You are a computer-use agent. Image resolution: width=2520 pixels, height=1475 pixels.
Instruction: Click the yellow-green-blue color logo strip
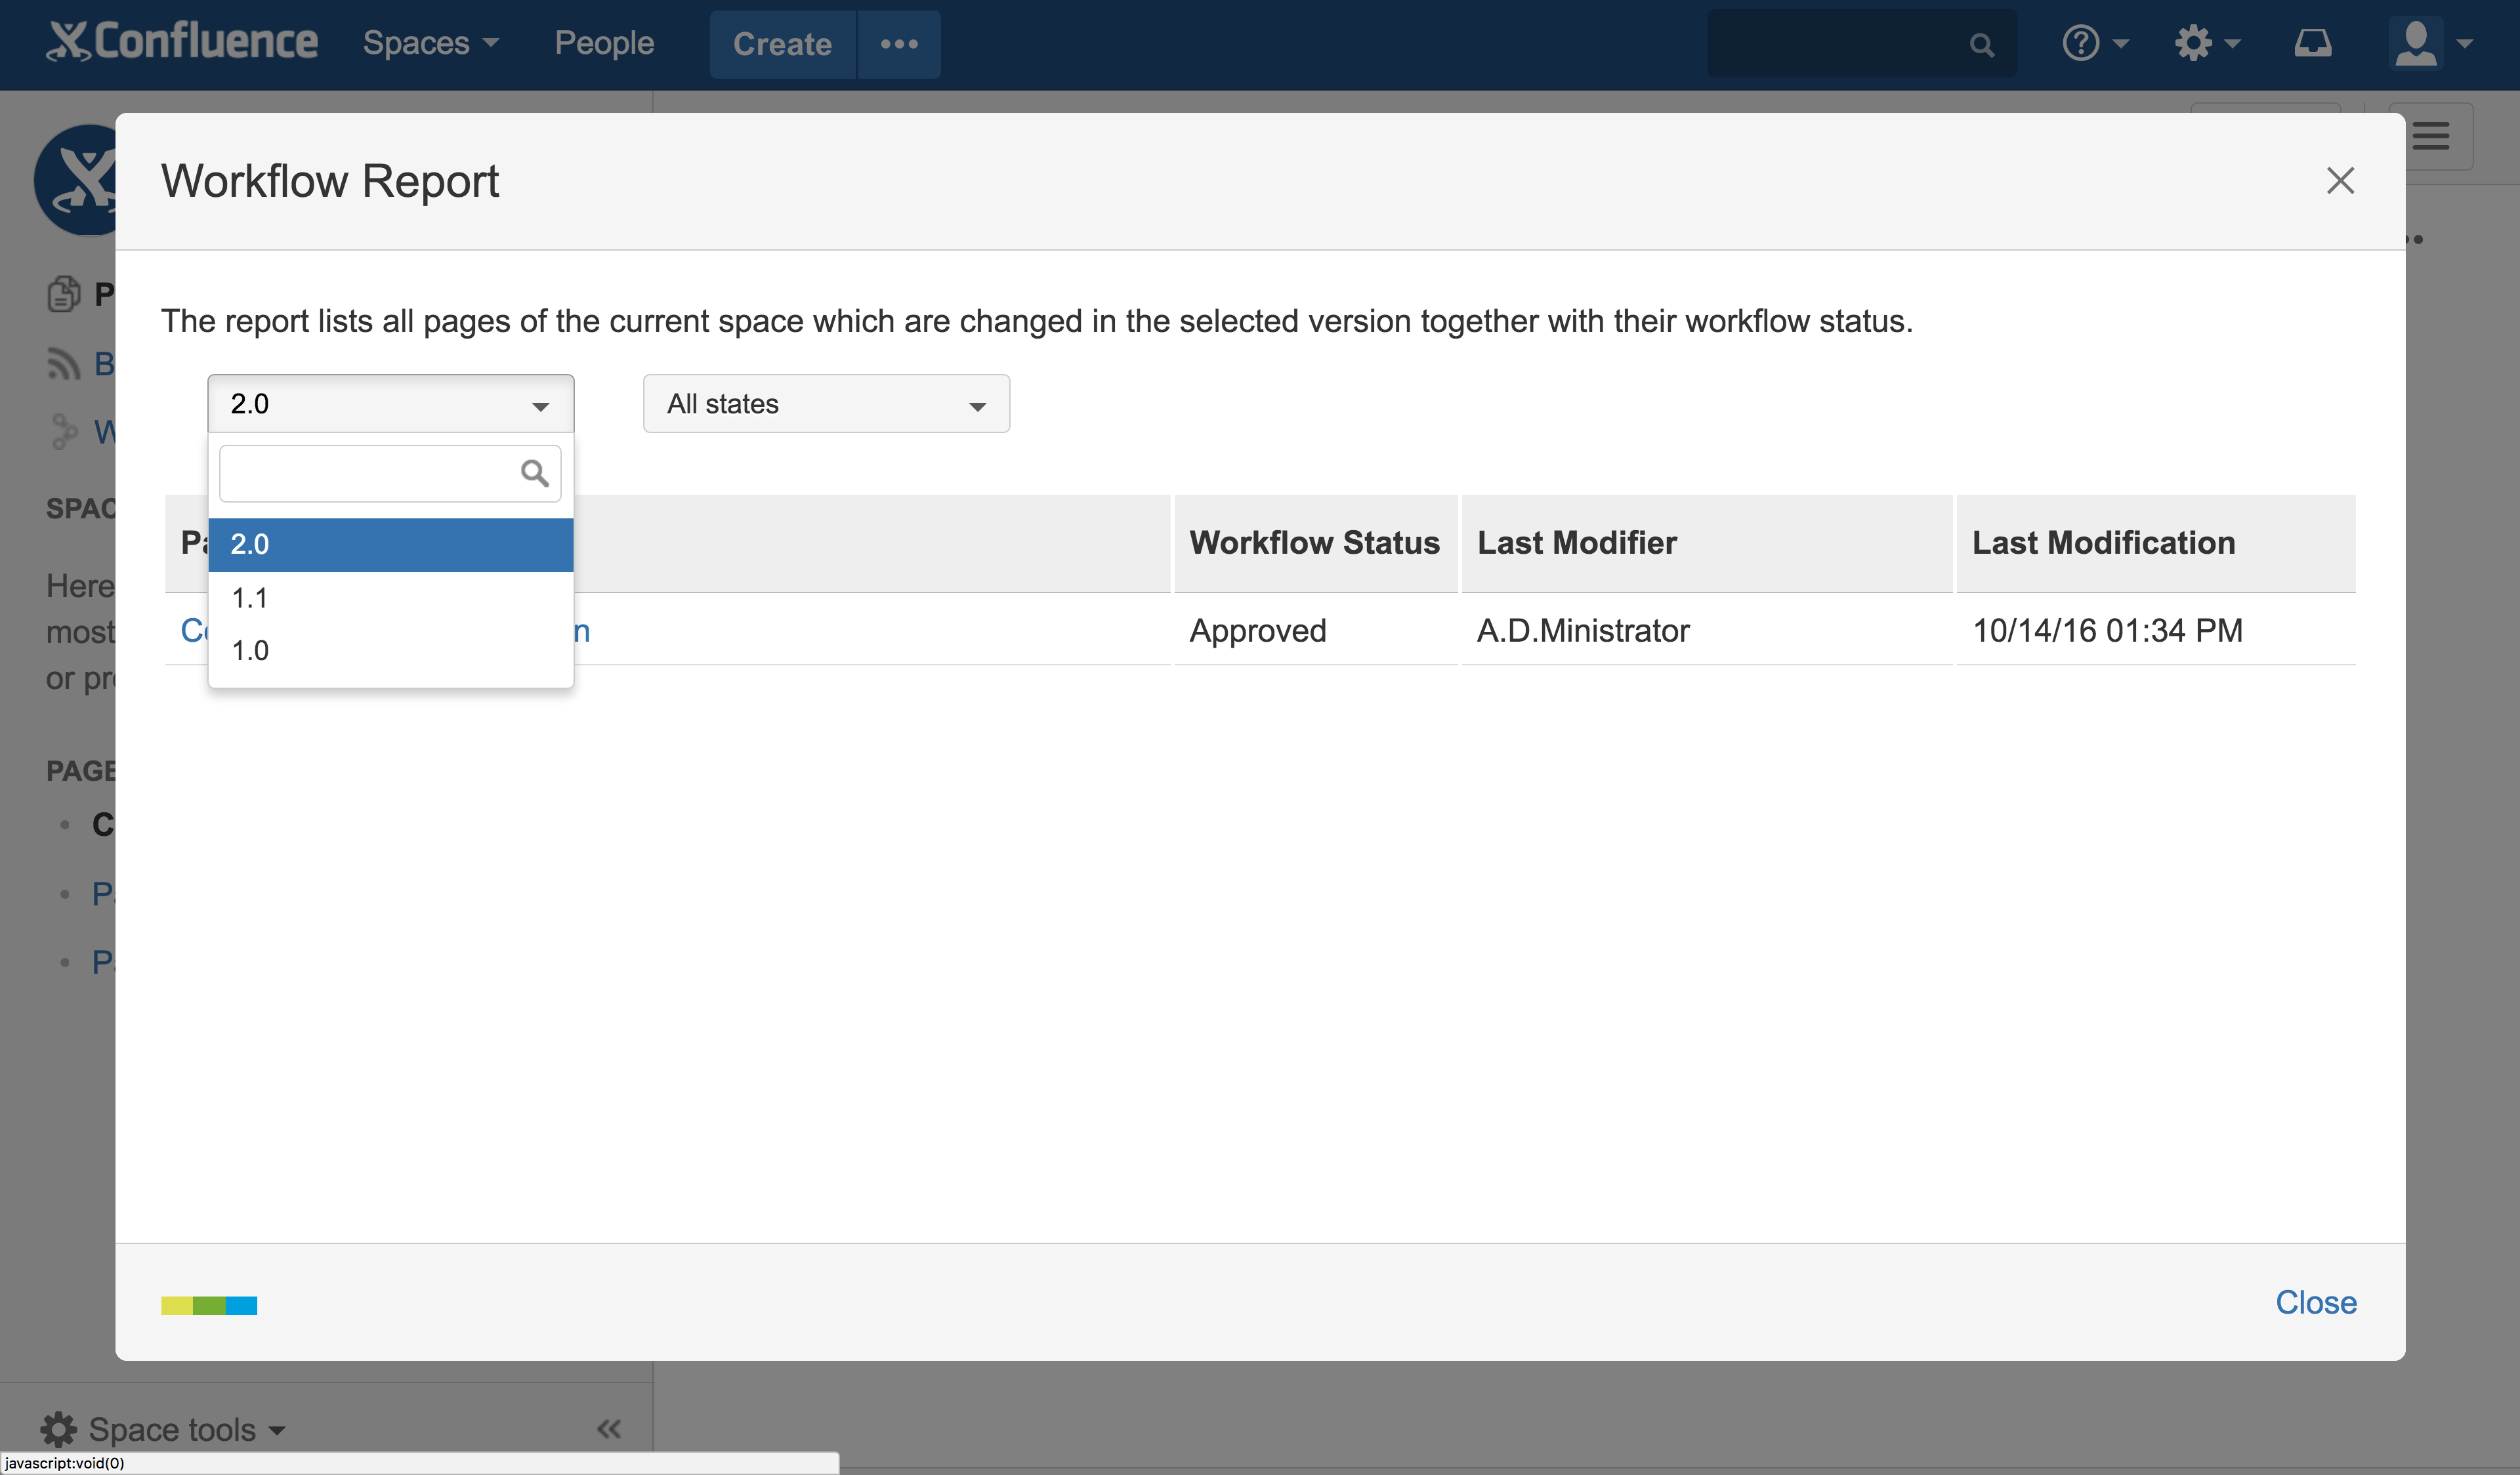209,1305
